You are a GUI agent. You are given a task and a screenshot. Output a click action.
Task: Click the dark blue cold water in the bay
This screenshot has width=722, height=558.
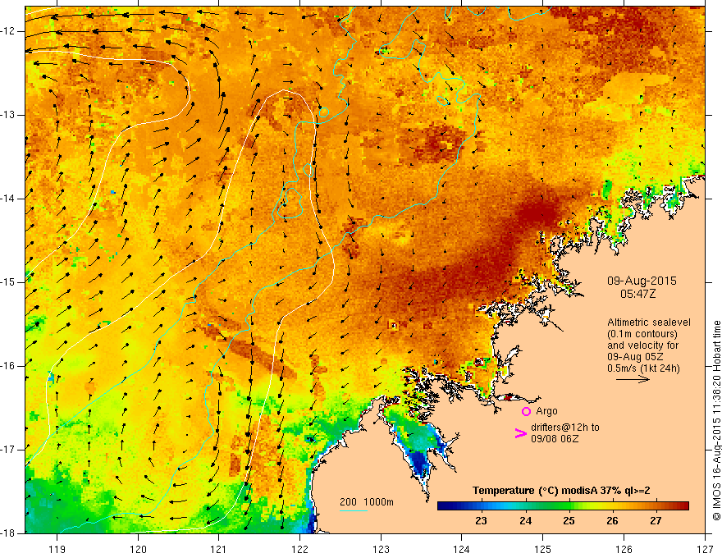pyautogui.click(x=420, y=462)
